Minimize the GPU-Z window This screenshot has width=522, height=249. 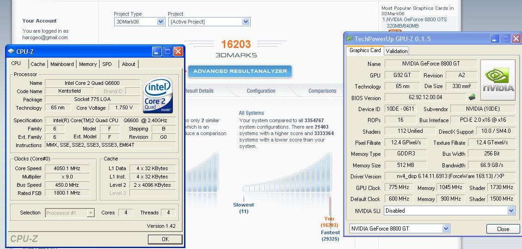[495, 39]
